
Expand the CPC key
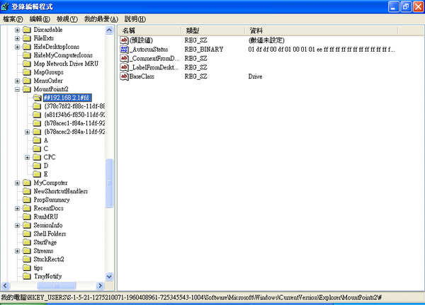pos(28,157)
